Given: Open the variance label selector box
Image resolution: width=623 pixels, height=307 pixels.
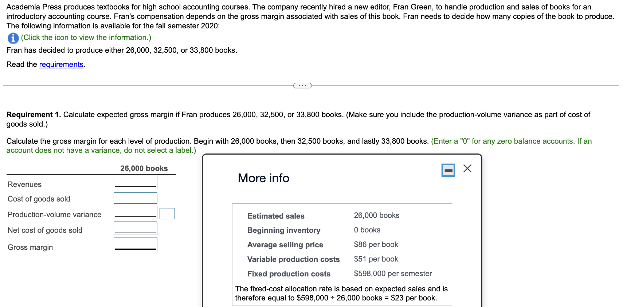Looking at the screenshot, I should pos(167,214).
